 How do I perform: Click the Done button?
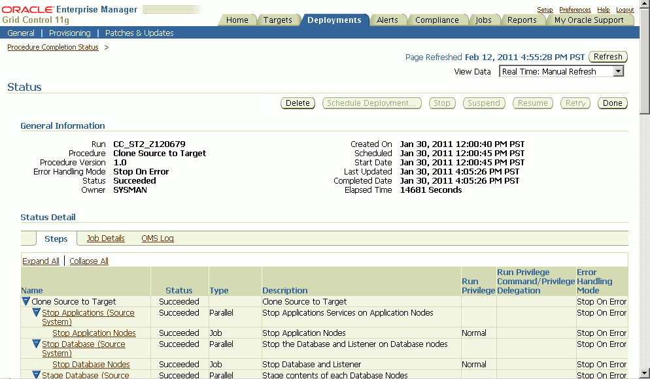(612, 103)
